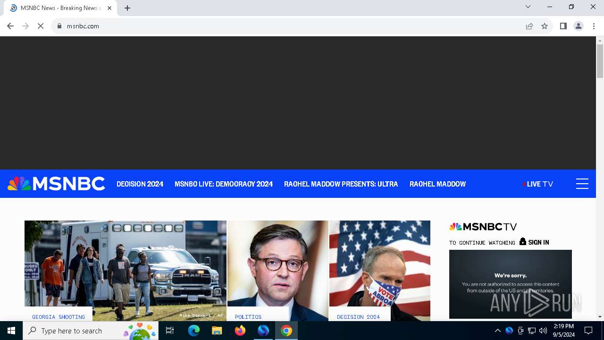Open File Explorer from taskbar
Screen dimensions: 604x340
click(x=217, y=331)
